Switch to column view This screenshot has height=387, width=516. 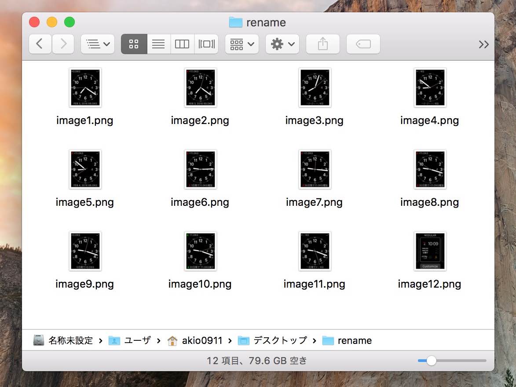(x=182, y=44)
